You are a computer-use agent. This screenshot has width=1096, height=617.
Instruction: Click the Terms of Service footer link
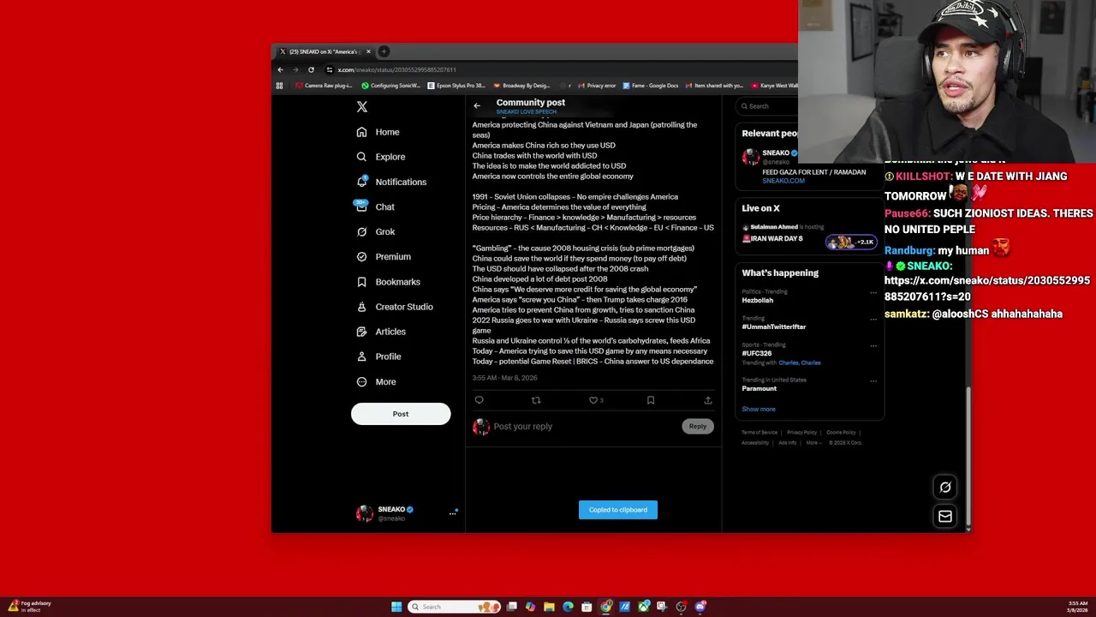[x=759, y=433]
